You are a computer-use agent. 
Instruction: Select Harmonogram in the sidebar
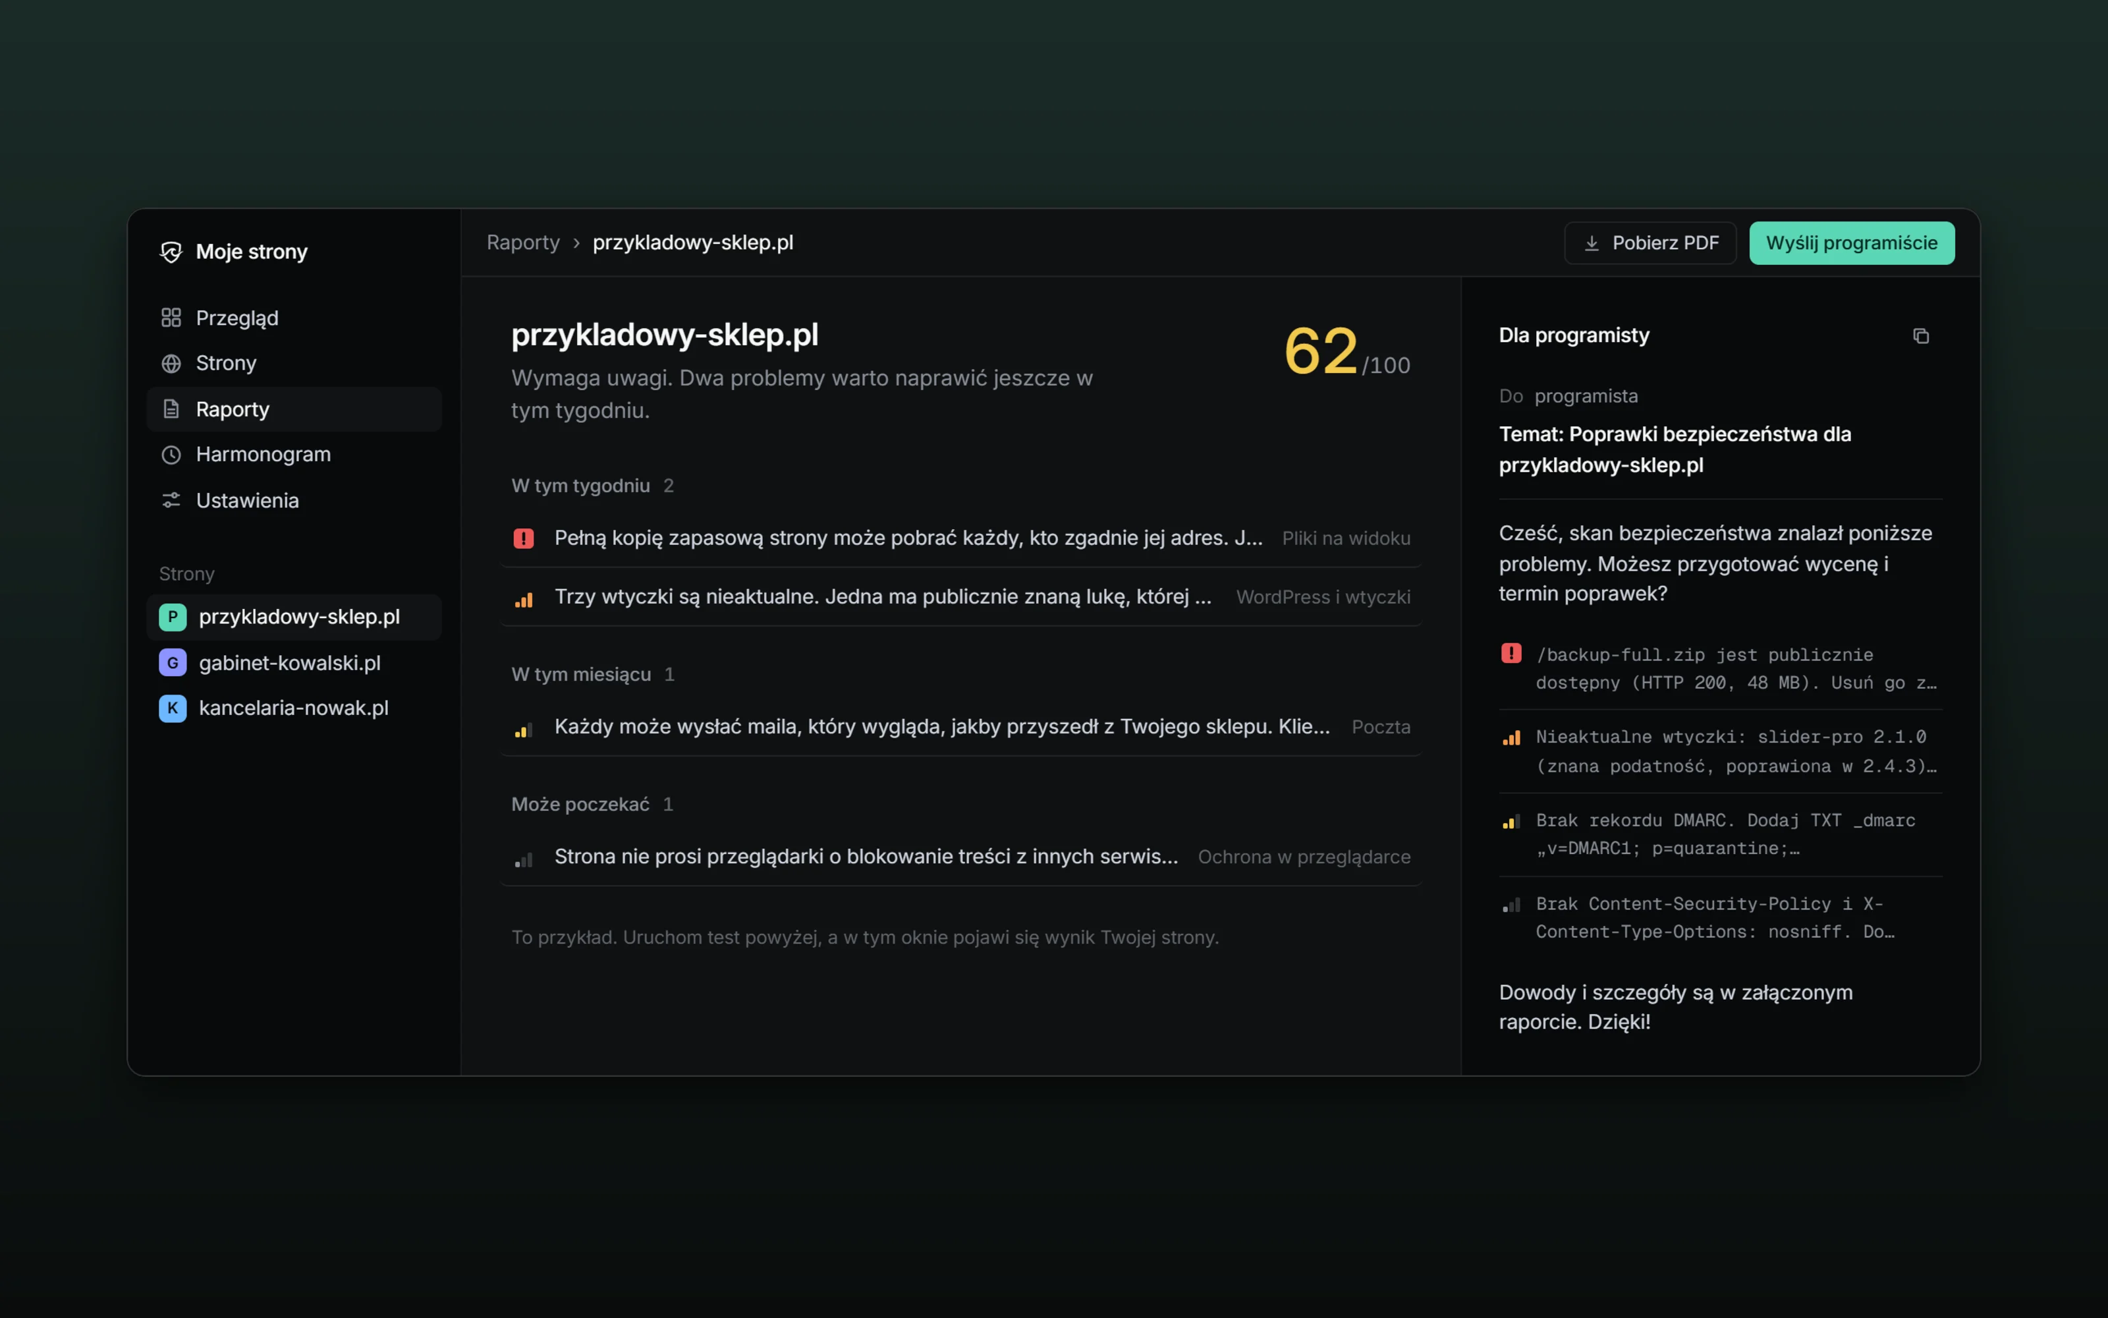(294, 455)
